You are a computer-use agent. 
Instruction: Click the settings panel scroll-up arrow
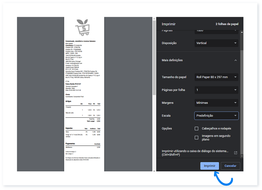(x=242, y=32)
